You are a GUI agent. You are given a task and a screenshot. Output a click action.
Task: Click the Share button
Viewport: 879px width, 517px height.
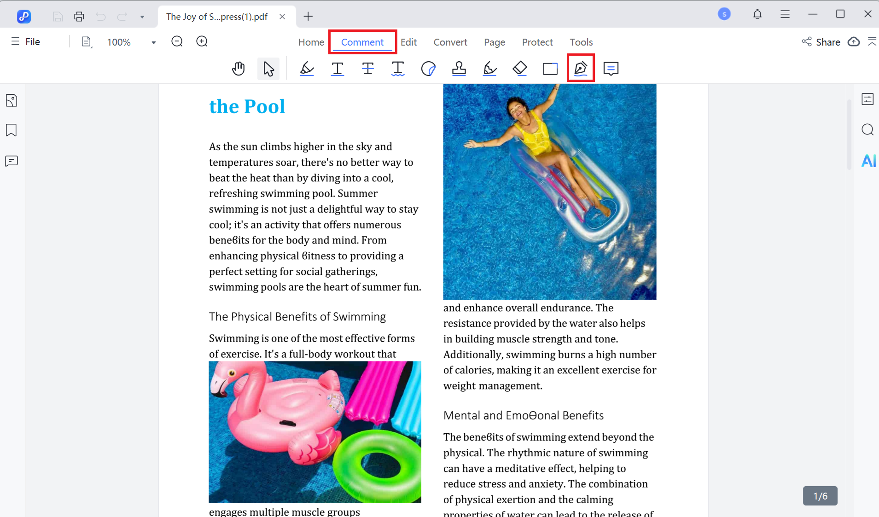[x=821, y=42]
